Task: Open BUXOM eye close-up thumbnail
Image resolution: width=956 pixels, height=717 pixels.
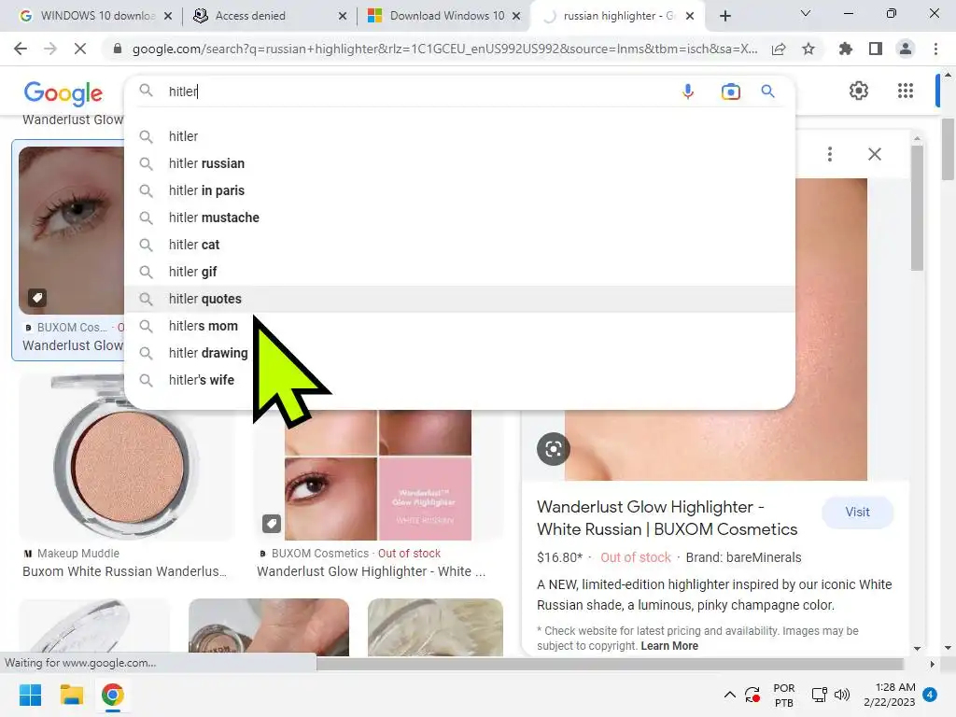Action: click(71, 230)
